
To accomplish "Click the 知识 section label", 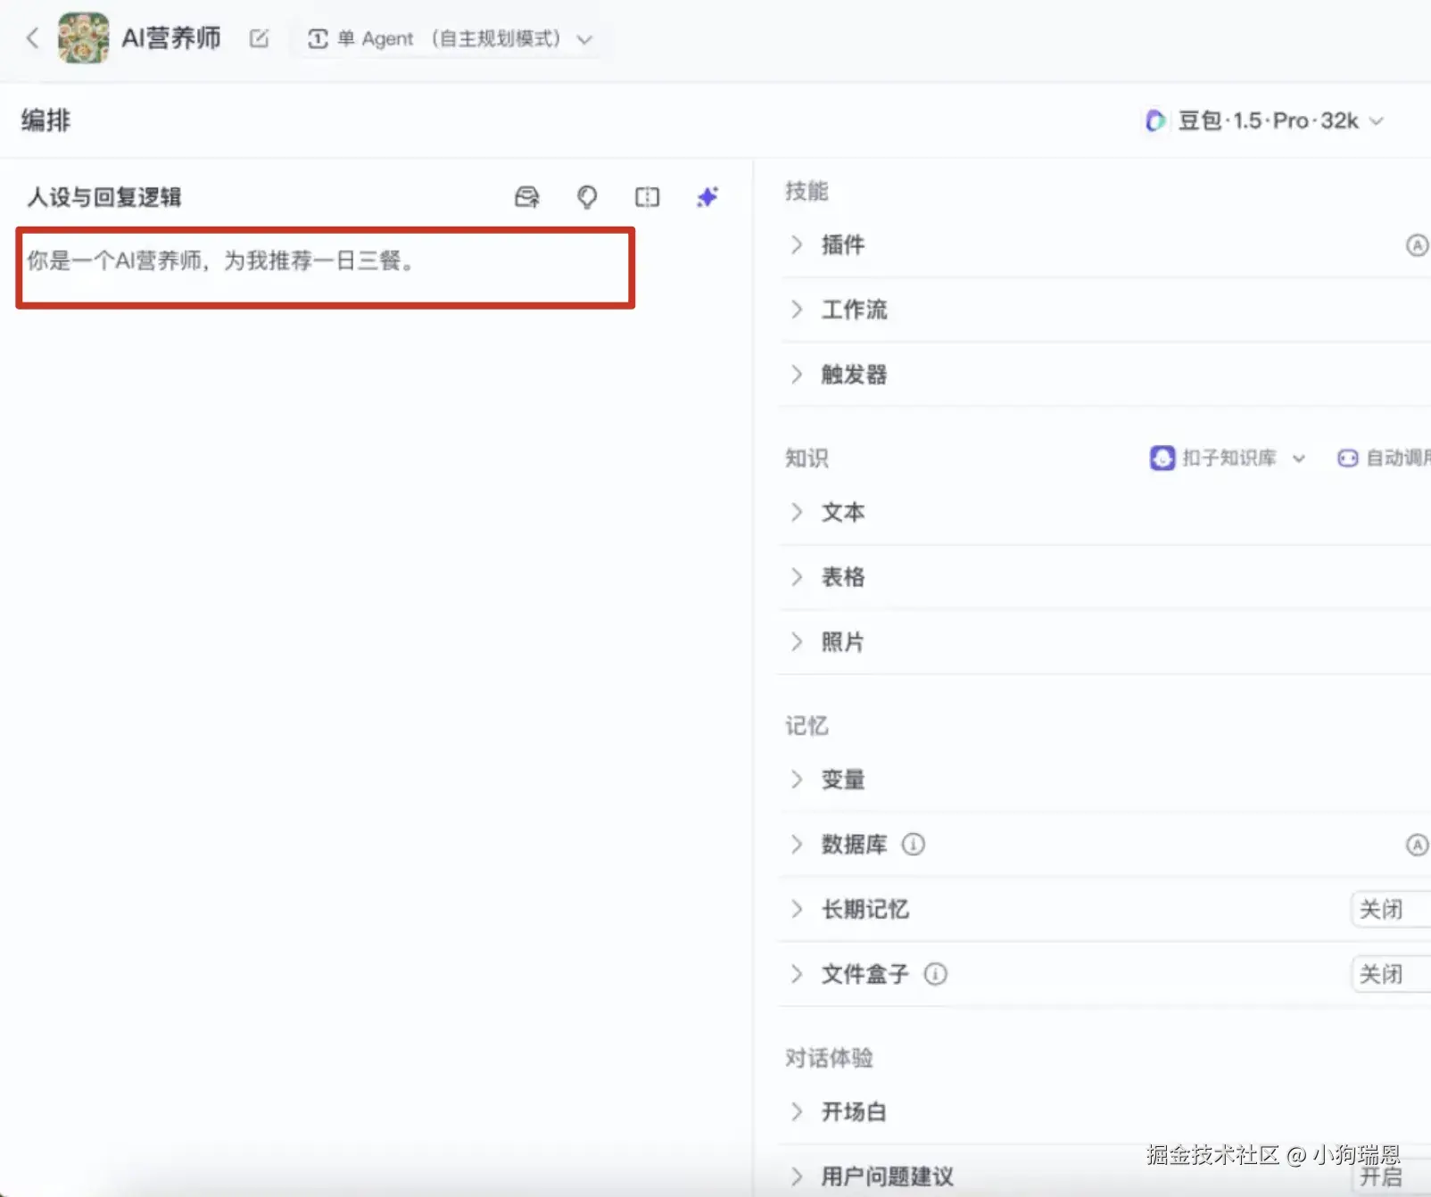I will tap(806, 458).
